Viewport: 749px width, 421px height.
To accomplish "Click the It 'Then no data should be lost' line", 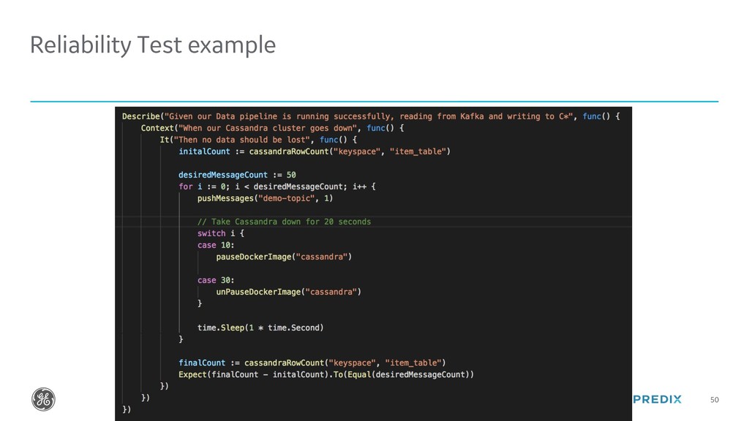I will (x=258, y=140).
